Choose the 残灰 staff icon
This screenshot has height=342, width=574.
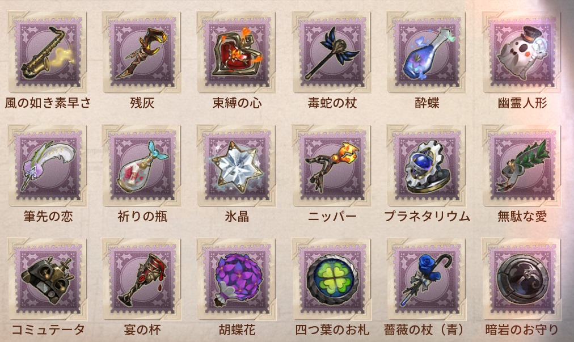point(142,52)
